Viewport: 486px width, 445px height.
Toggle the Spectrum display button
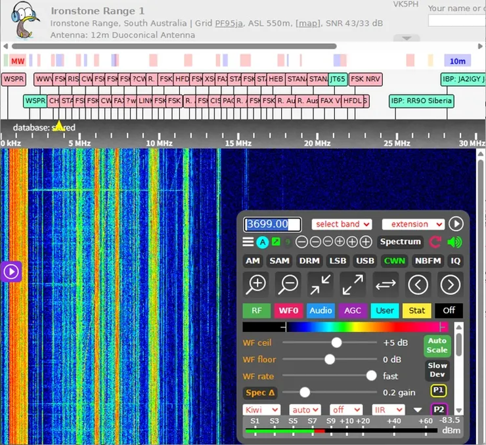point(400,242)
